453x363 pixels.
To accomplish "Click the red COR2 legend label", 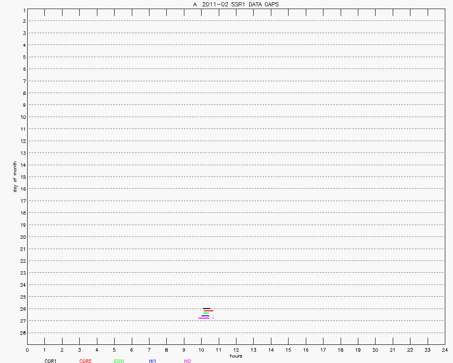I will [85, 361].
